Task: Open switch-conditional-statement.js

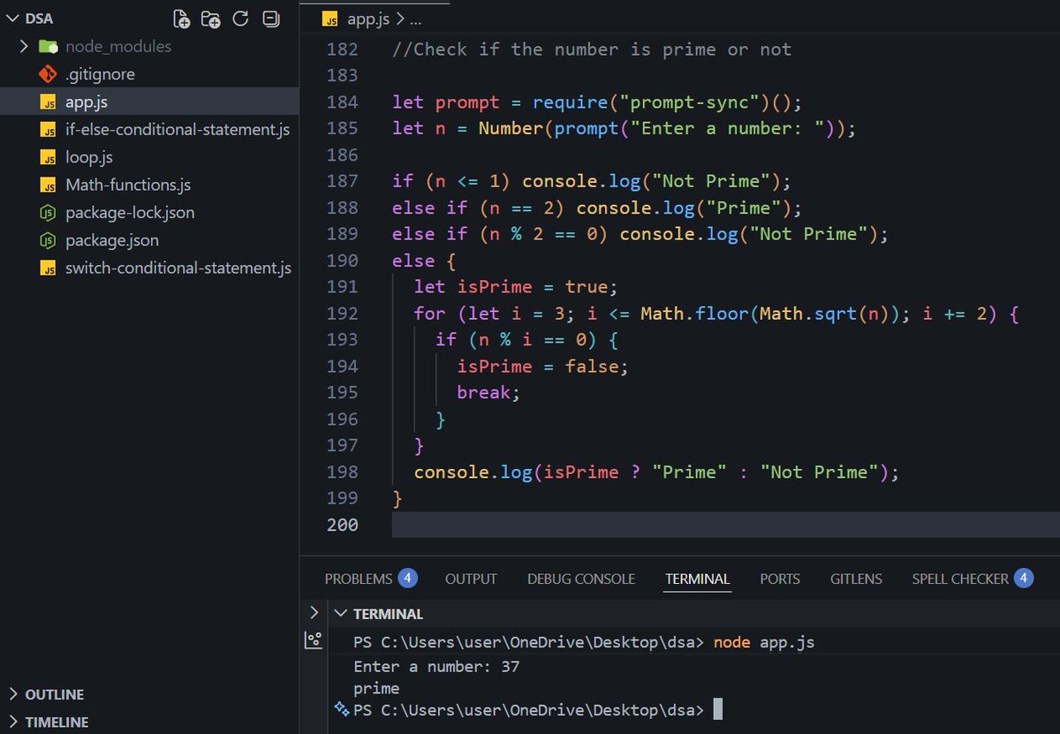Action: coord(178,268)
